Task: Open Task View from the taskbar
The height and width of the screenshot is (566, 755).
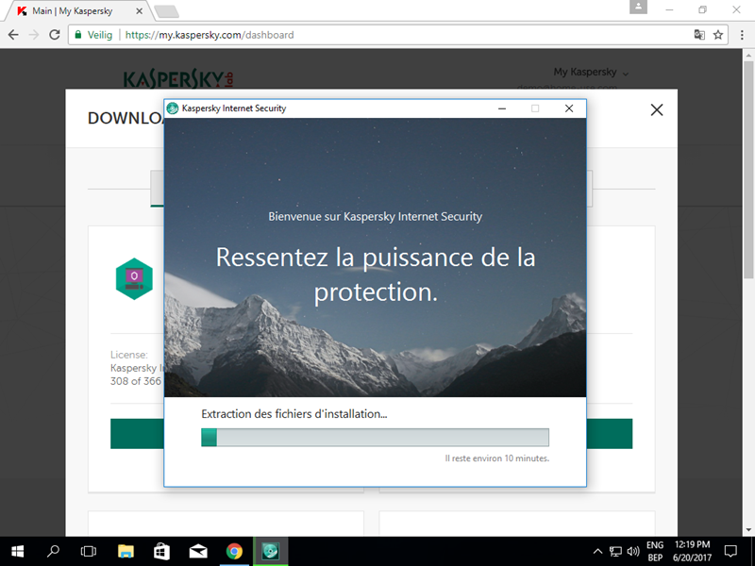Action: pyautogui.click(x=89, y=551)
